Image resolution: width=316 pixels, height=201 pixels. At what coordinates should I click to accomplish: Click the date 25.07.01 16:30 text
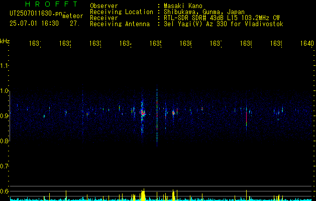pyautogui.click(x=34, y=24)
